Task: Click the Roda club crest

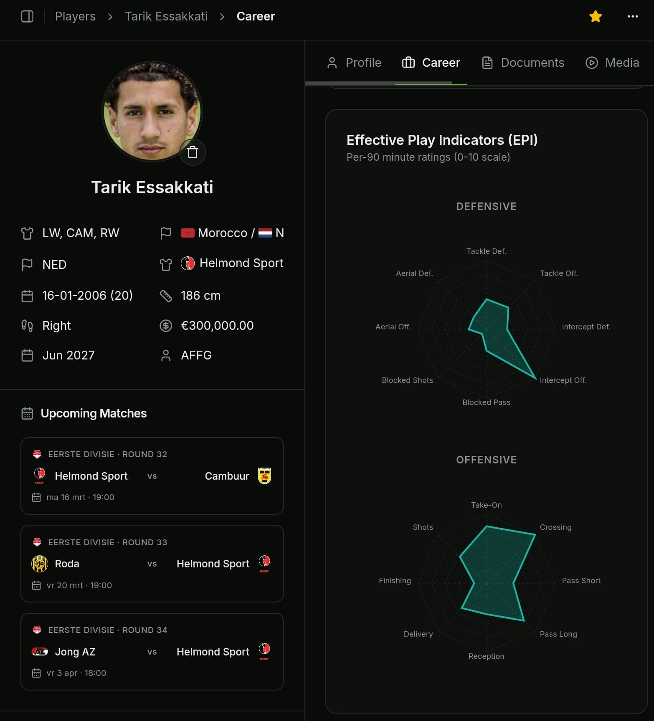Action: [x=40, y=564]
